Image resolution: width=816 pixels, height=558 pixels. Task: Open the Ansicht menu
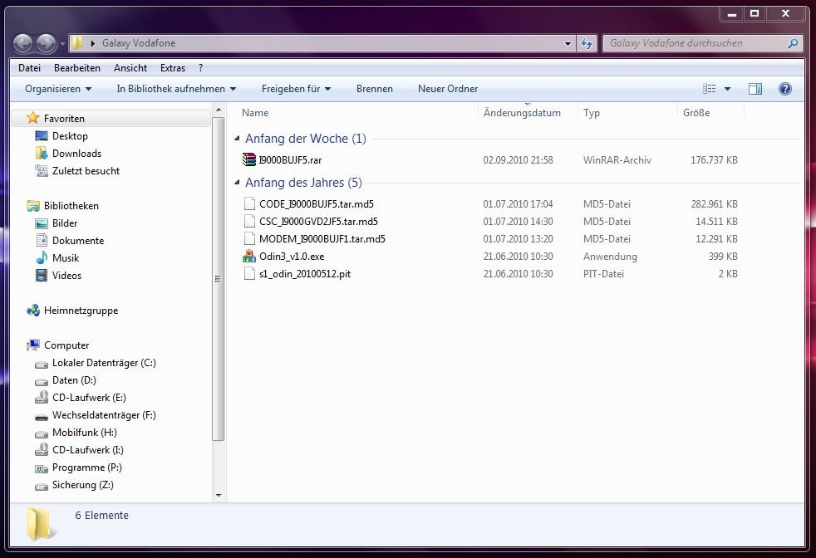130,67
